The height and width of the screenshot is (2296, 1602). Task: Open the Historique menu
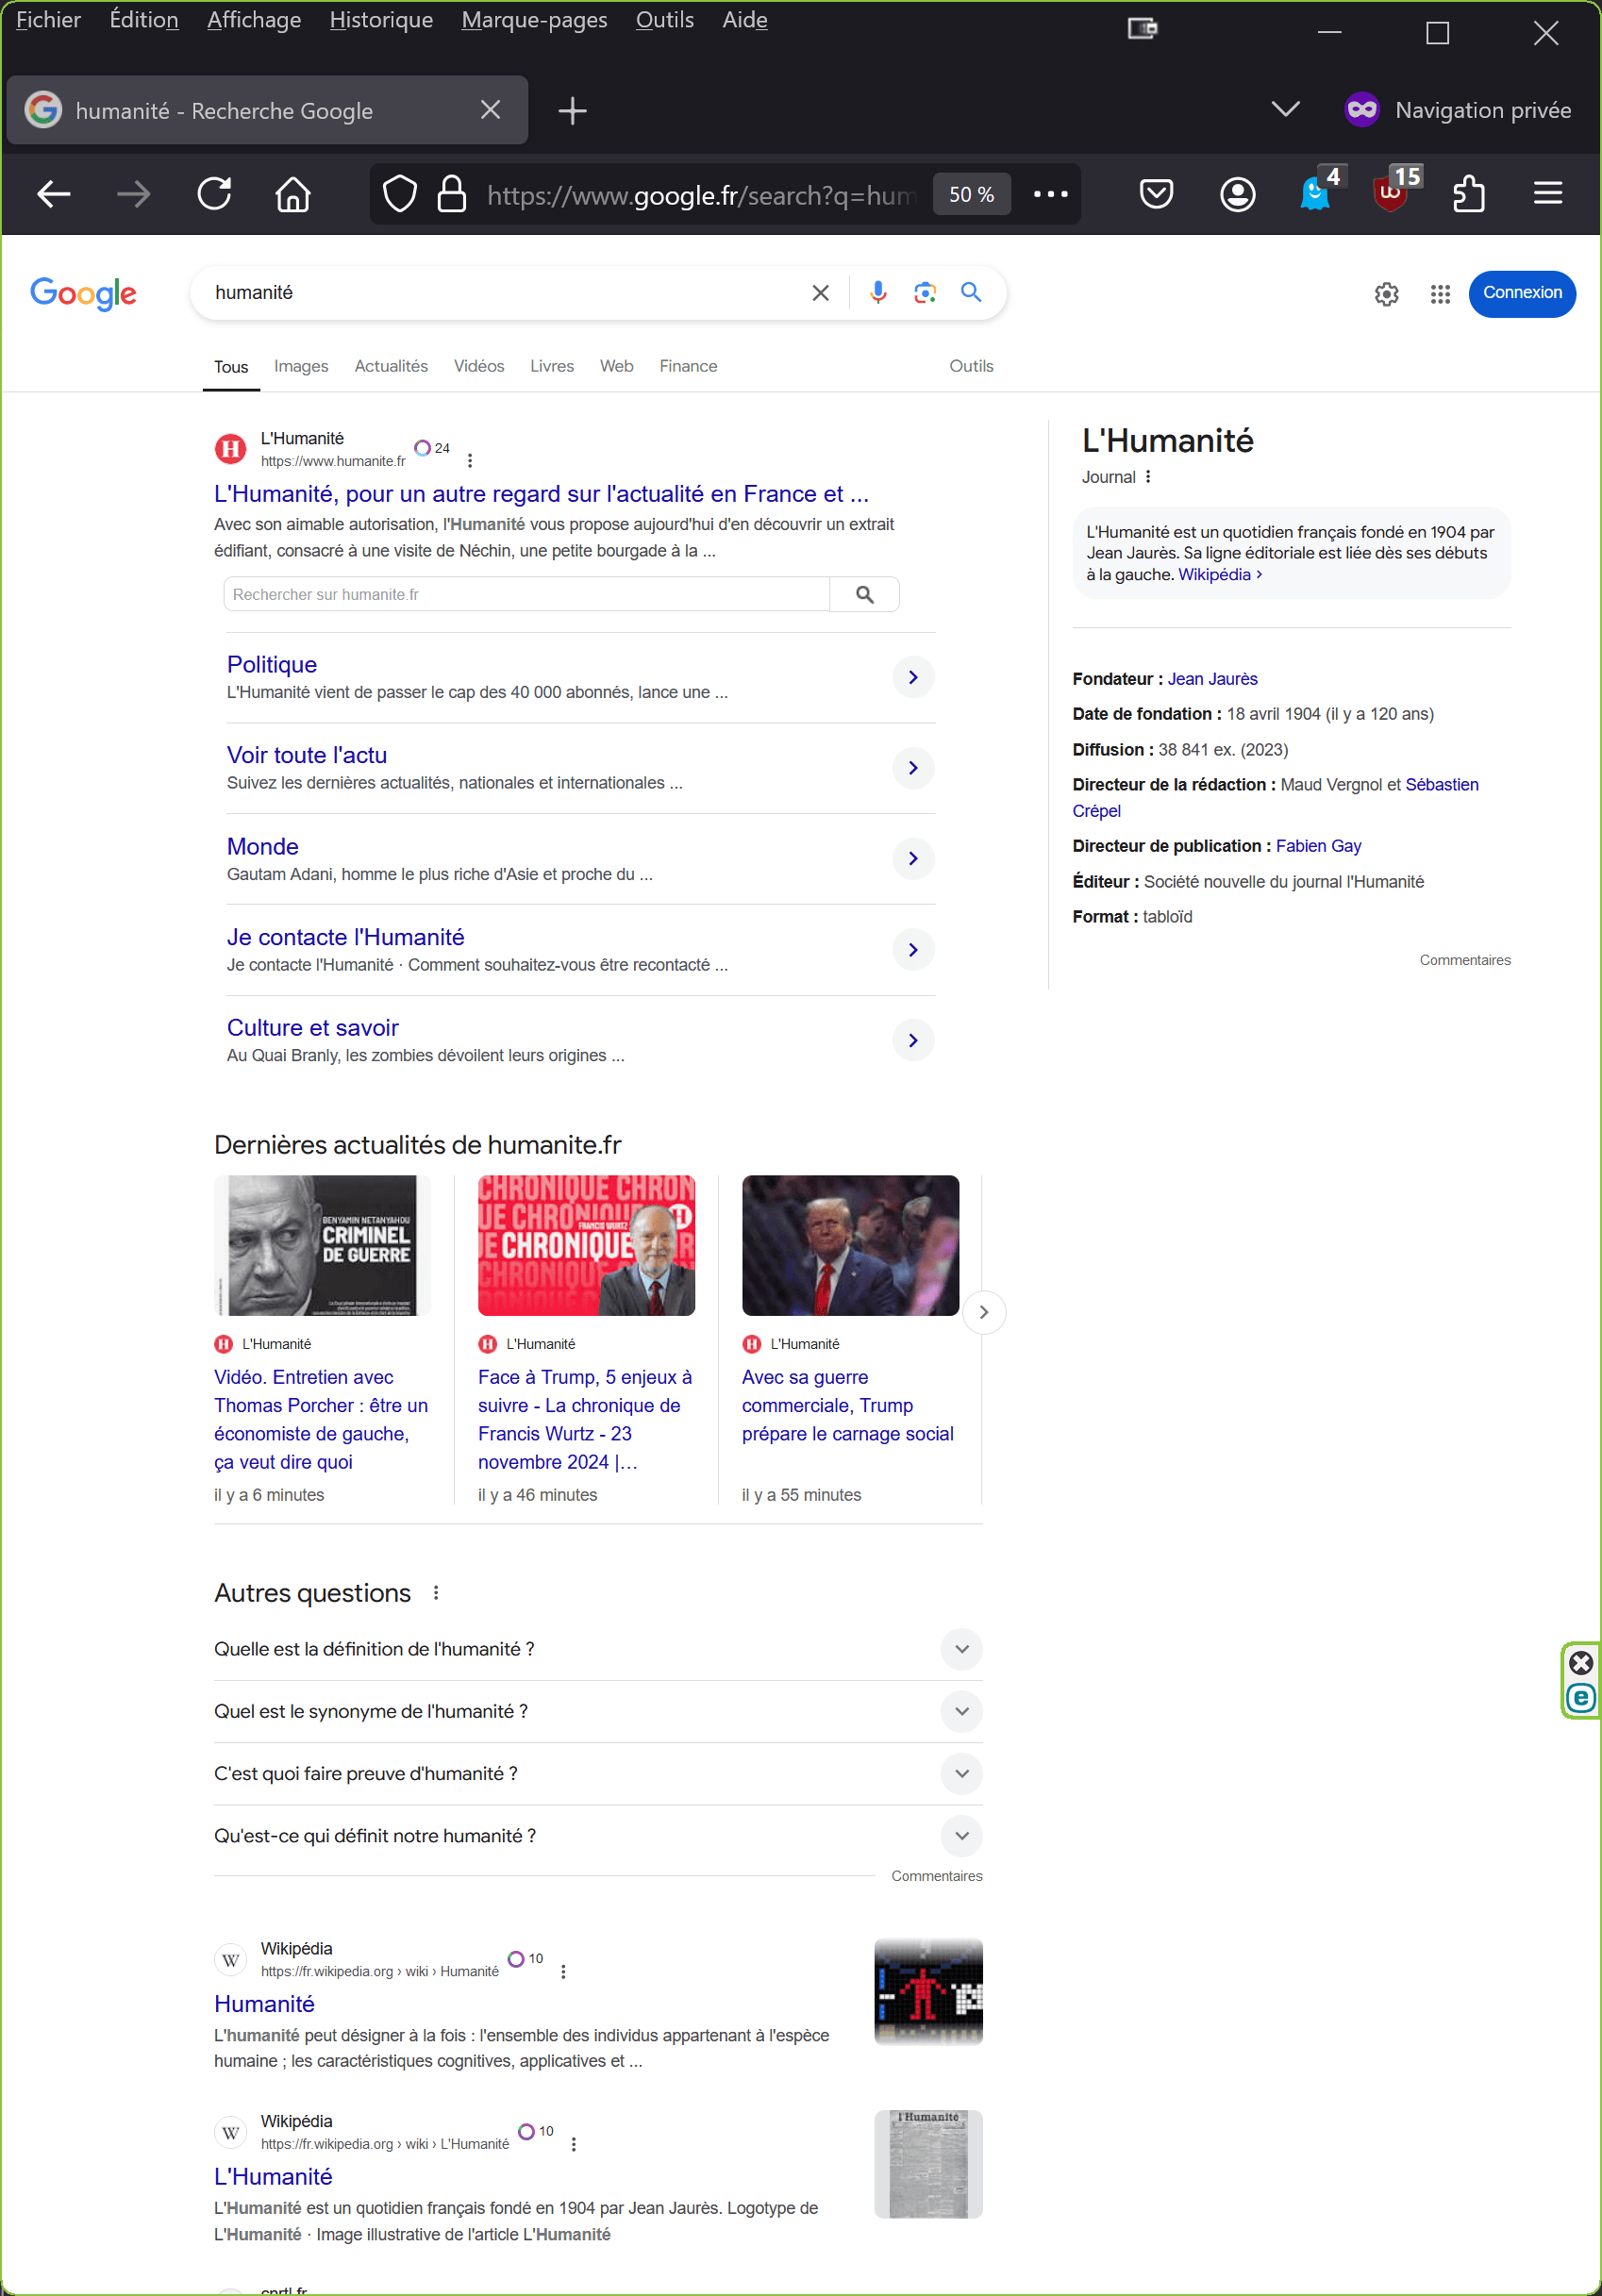point(381,20)
